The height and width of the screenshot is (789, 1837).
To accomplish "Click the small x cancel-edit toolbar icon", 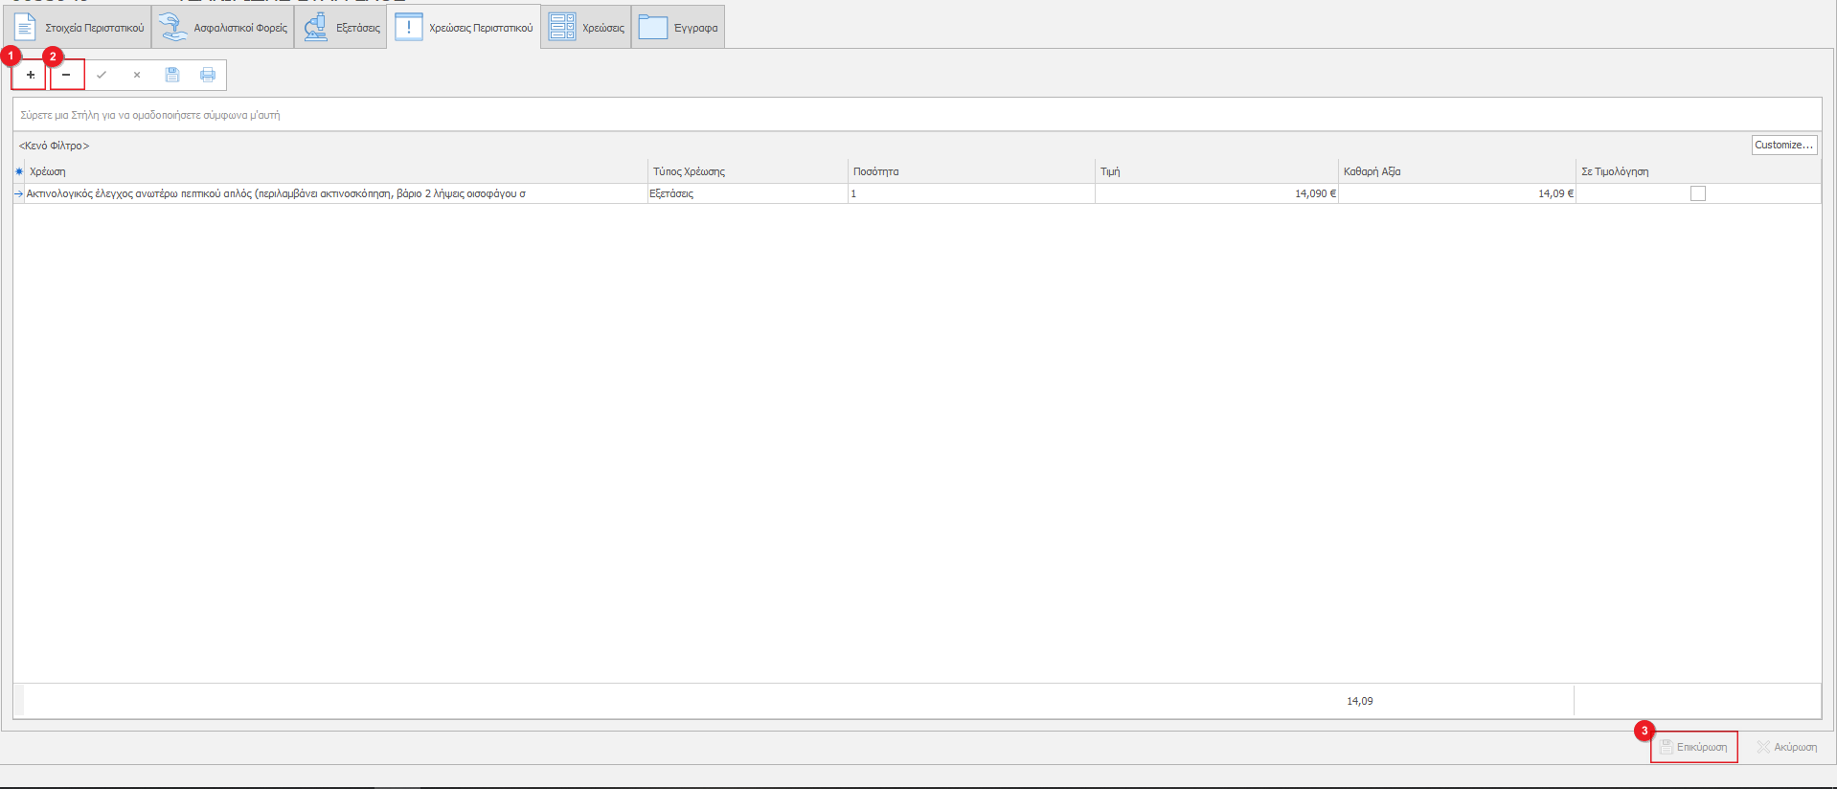I will pos(137,75).
